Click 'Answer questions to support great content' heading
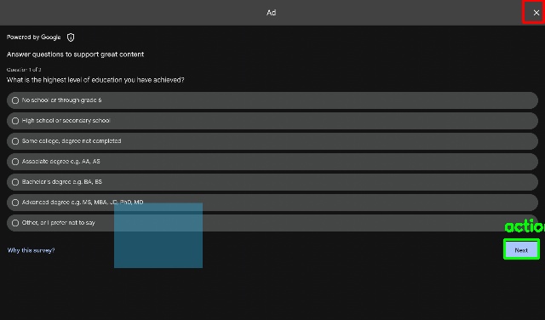 [75, 54]
